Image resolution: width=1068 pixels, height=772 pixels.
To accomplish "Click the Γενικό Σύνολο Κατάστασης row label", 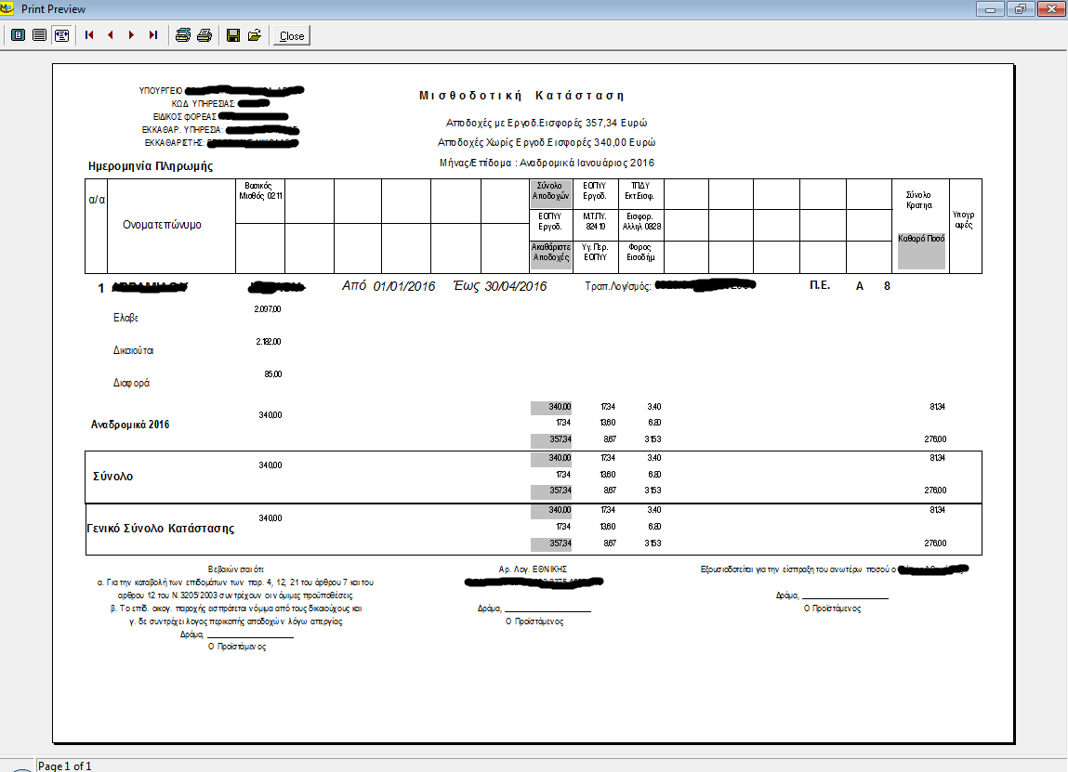I will coord(160,528).
